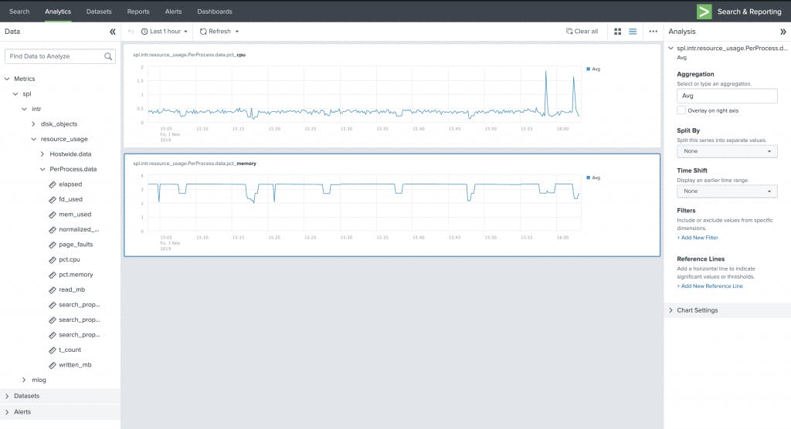Click the Avg legend swatch in pct_cpu chart

click(589, 69)
